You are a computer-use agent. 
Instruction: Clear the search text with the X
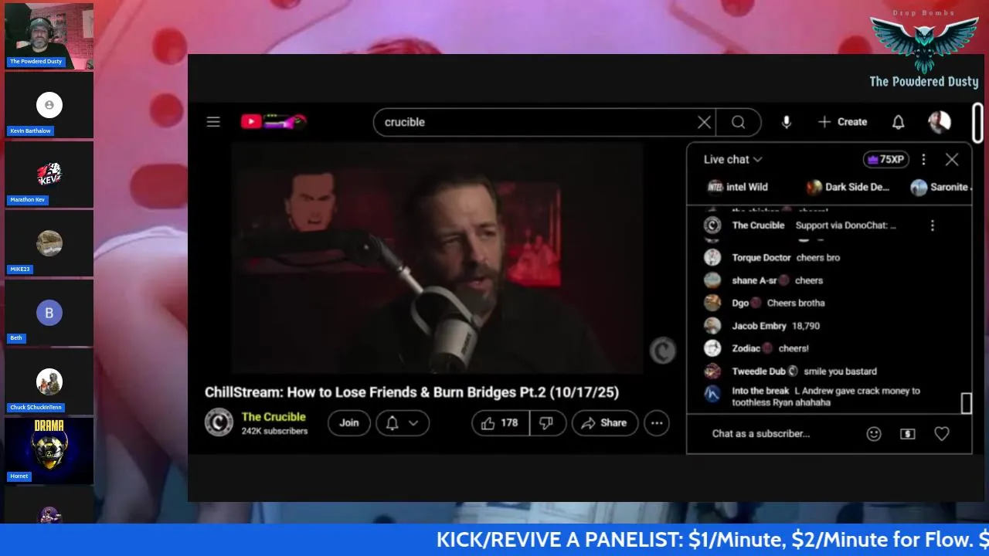click(704, 122)
